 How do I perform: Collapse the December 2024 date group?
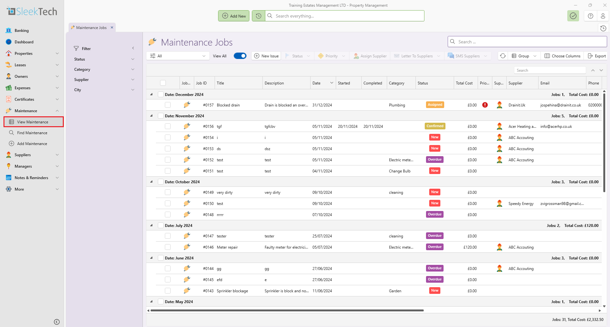click(x=151, y=94)
